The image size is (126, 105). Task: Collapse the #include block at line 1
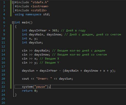[x=13, y=3]
